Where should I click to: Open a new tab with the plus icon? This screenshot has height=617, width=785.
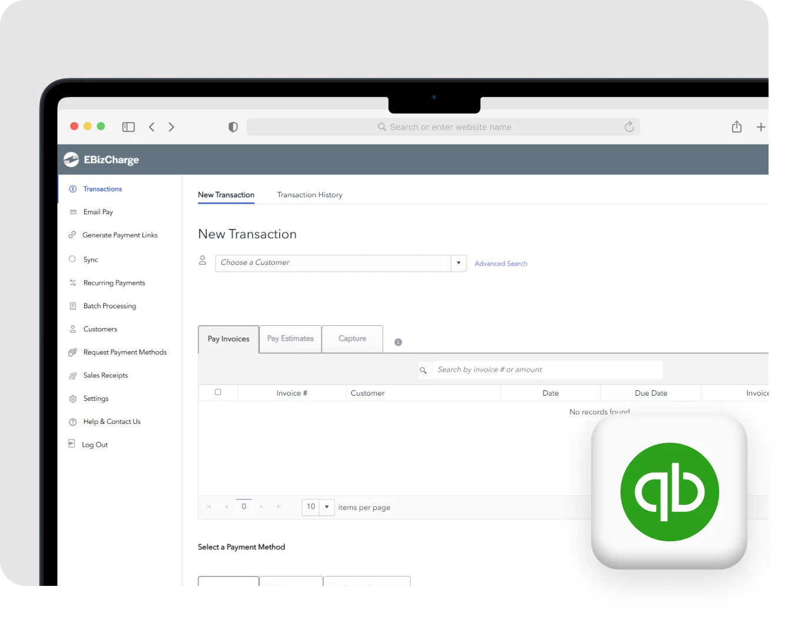pyautogui.click(x=761, y=127)
